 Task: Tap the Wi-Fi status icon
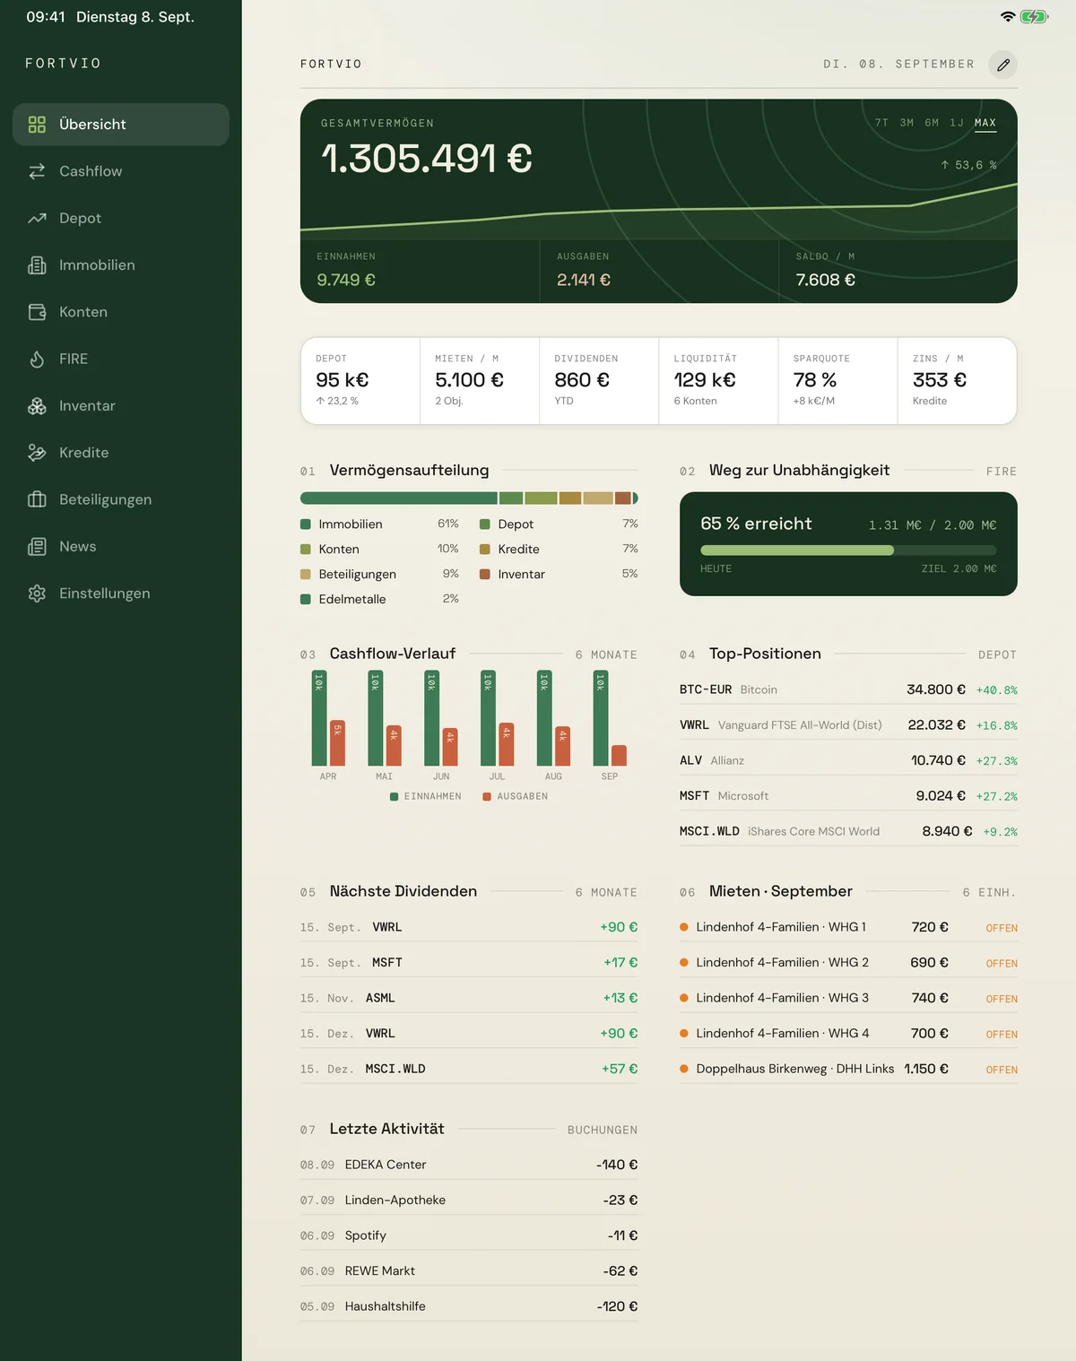(x=1008, y=17)
